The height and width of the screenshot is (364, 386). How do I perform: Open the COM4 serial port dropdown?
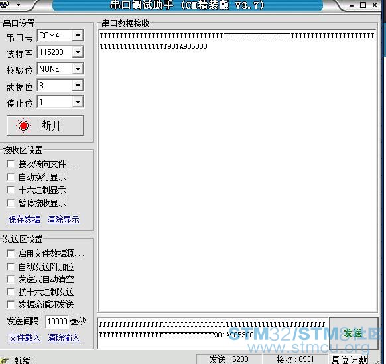point(78,36)
